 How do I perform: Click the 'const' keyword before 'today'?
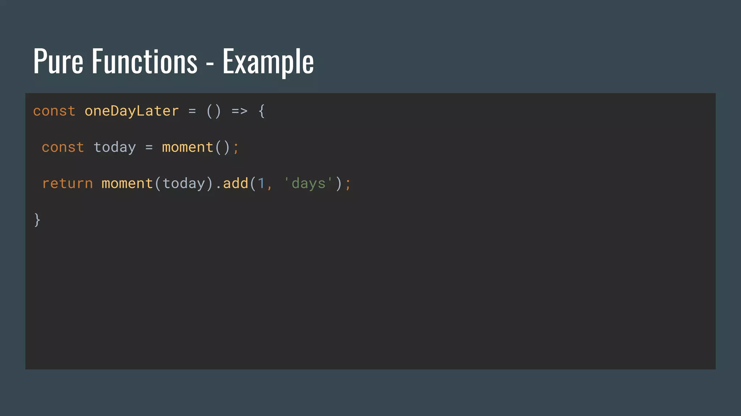point(63,147)
